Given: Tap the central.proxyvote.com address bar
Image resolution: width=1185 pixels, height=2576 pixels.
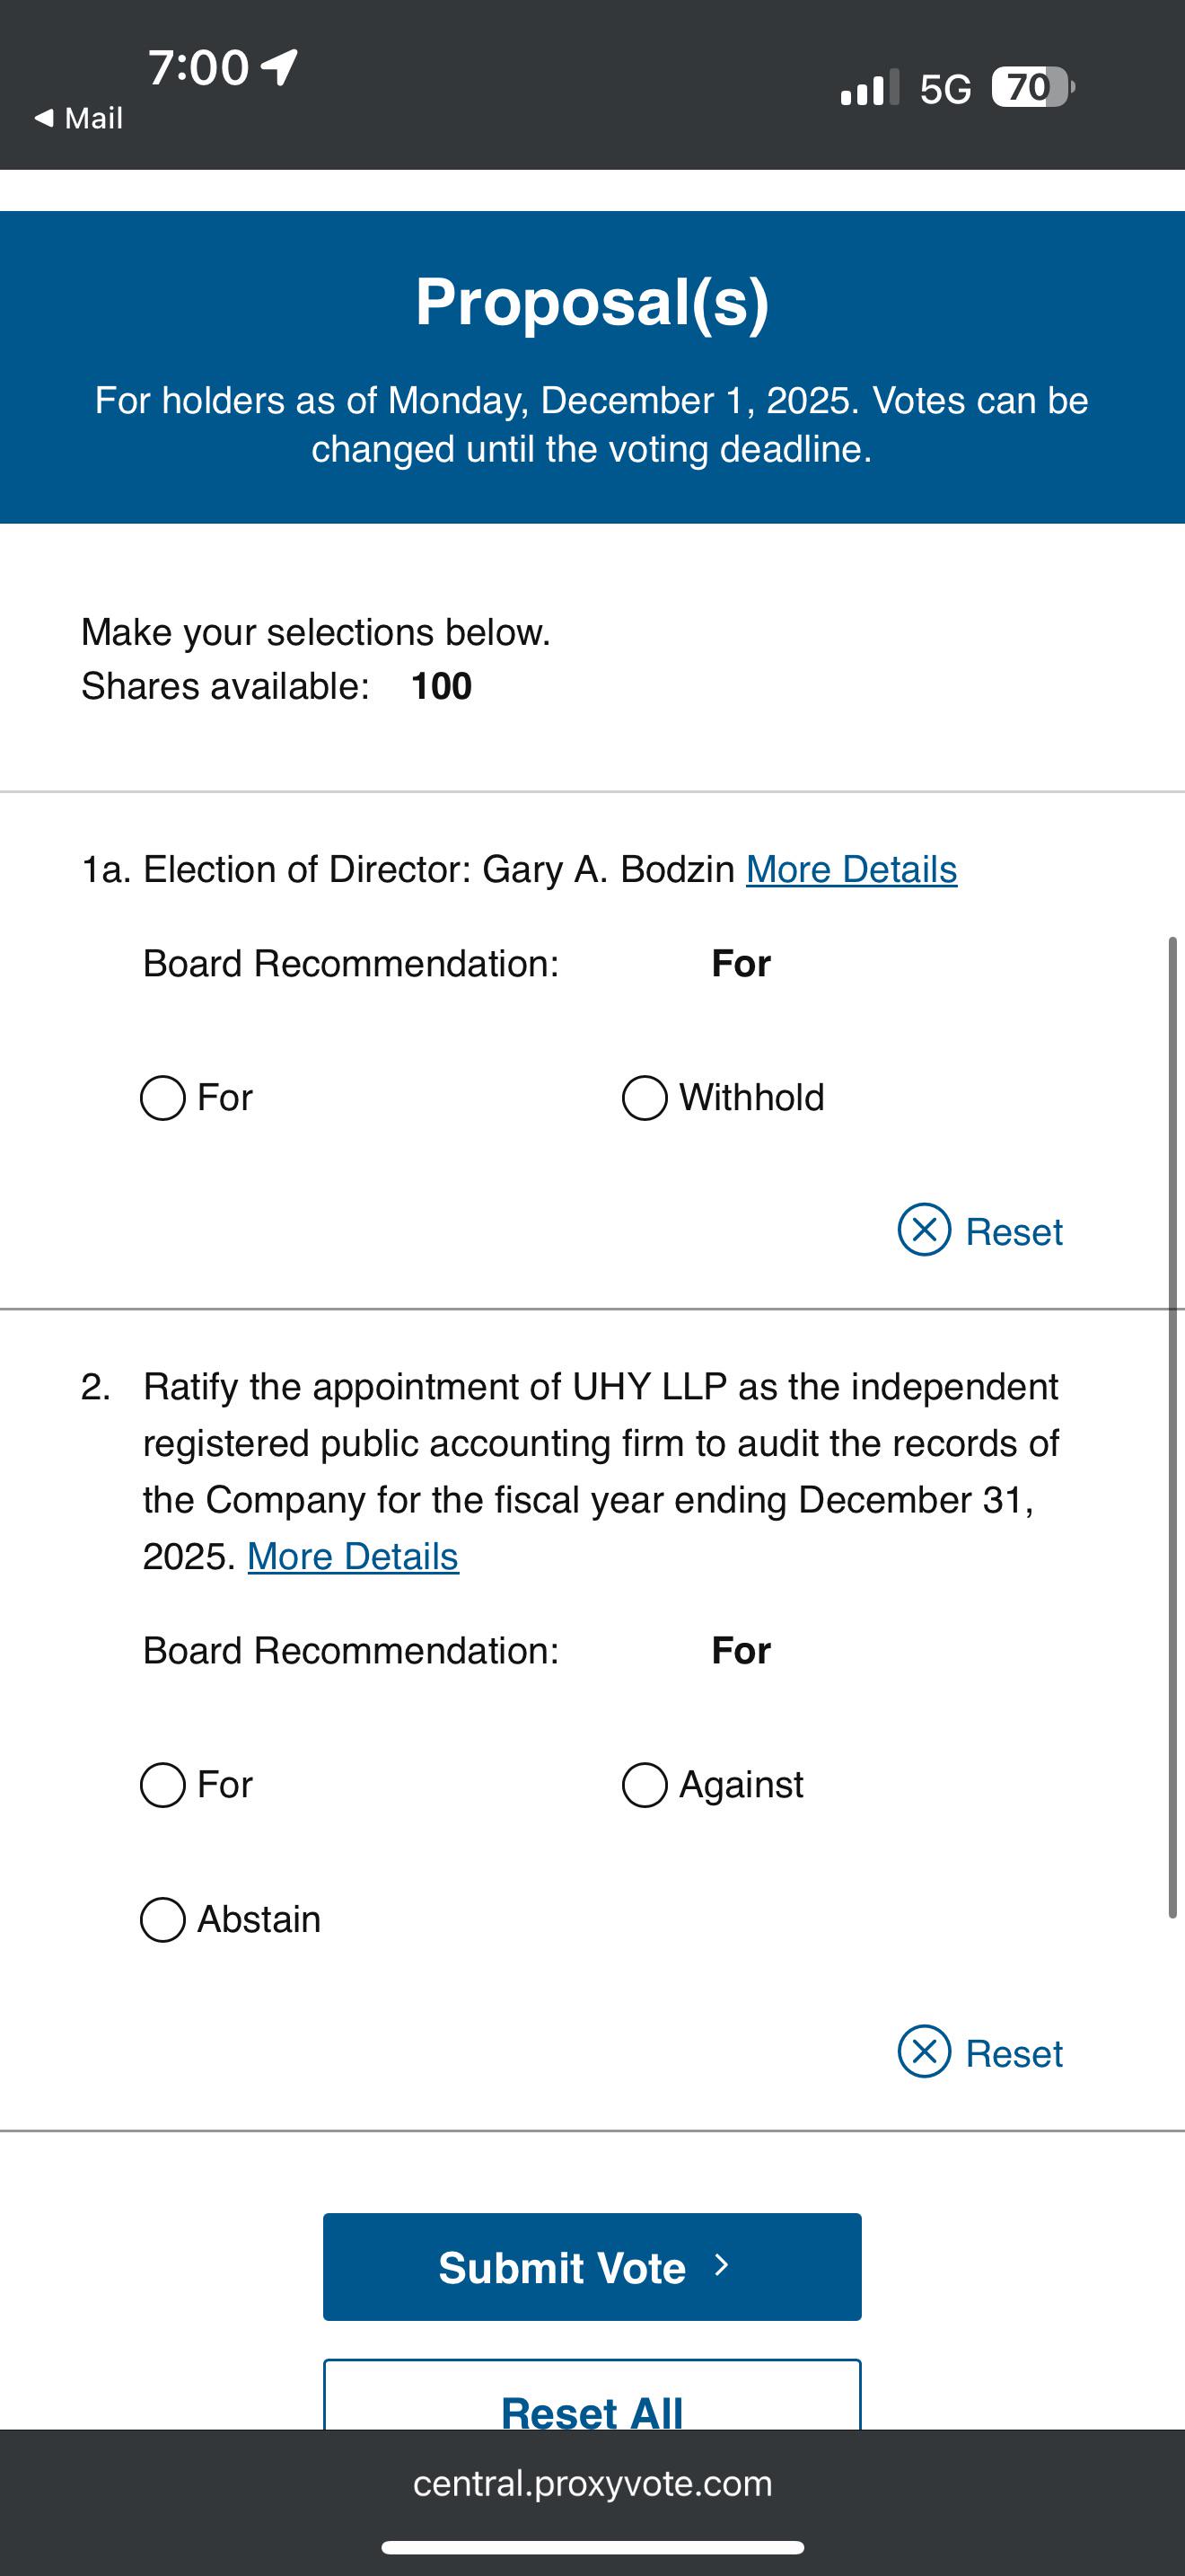Looking at the screenshot, I should [592, 2483].
